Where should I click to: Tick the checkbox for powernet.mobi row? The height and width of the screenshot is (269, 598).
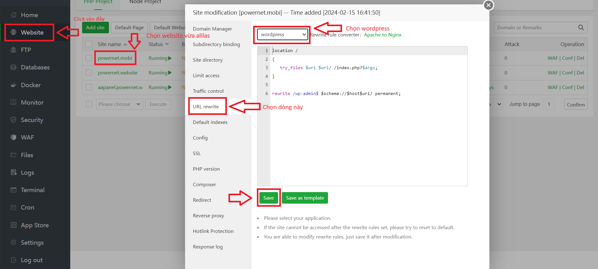click(89, 58)
